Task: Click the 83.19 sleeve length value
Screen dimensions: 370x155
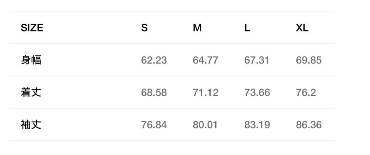Action: [x=257, y=125]
